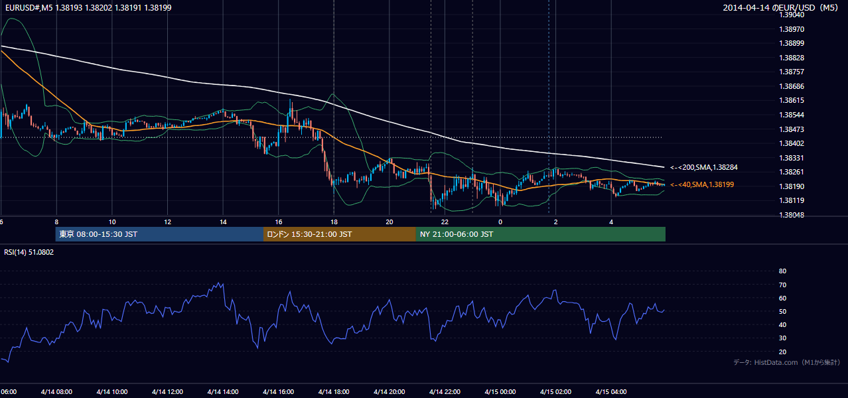
Task: Click the 4/14 22:00 time axis label
Action: click(x=445, y=391)
